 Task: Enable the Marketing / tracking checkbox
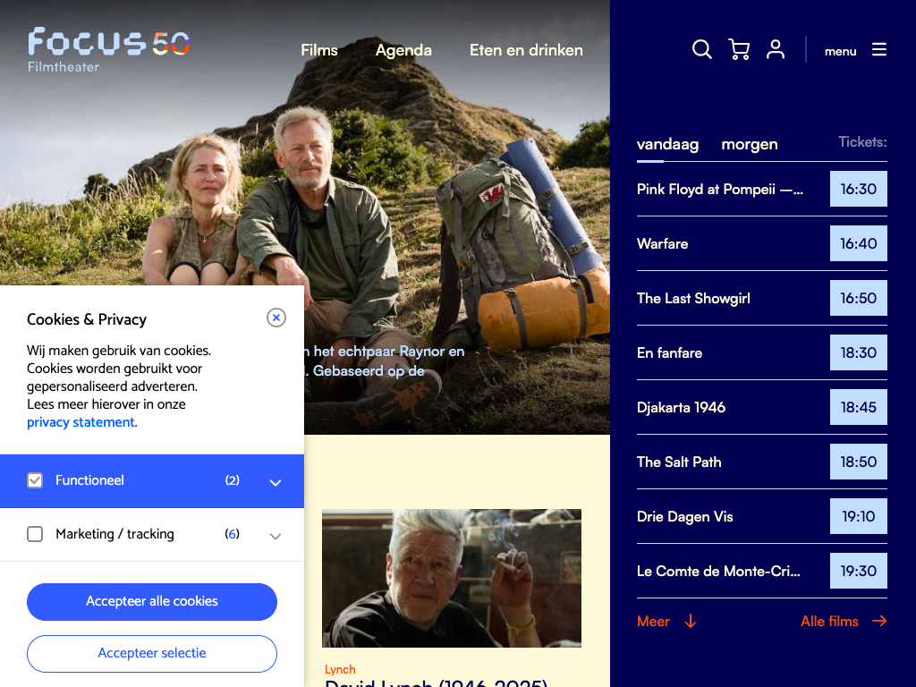click(x=35, y=534)
